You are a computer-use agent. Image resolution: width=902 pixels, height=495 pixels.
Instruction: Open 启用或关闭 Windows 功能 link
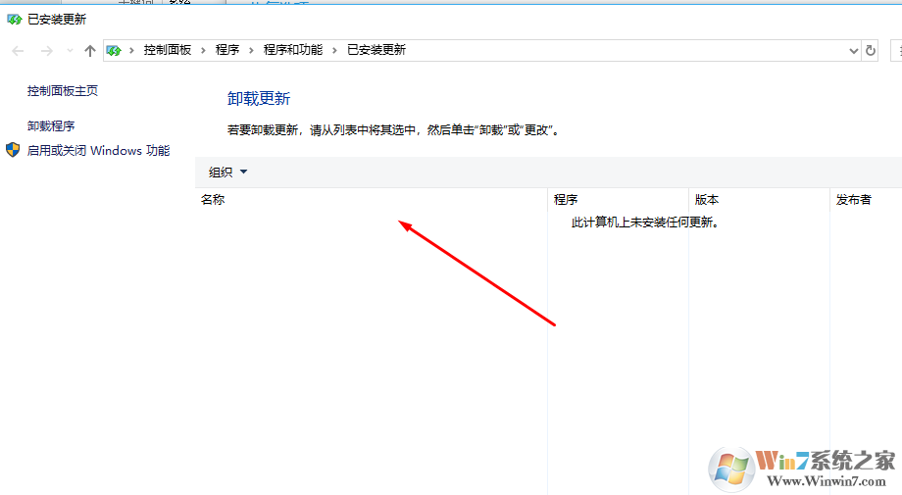point(98,151)
